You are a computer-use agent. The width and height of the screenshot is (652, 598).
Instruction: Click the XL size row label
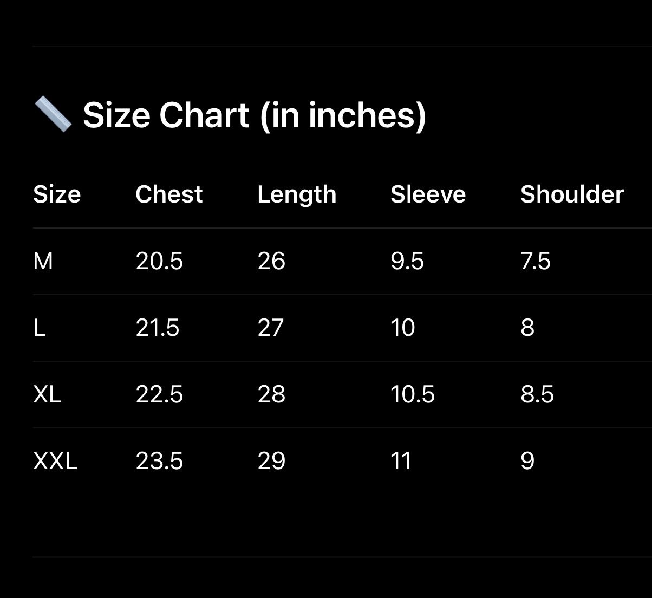coord(47,395)
